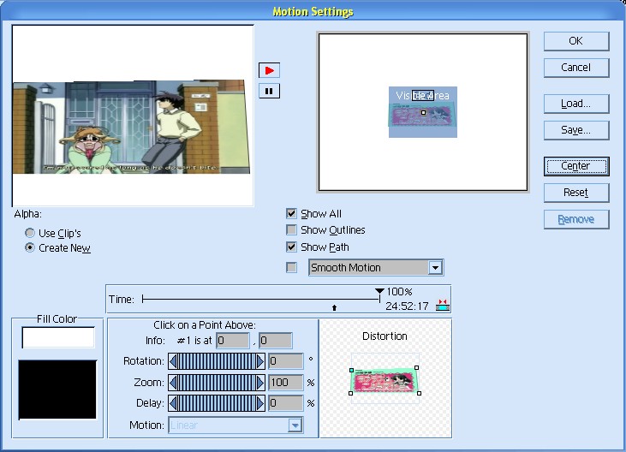626x452 pixels.
Task: Select the top-left distortion corner handle
Action: 352,370
